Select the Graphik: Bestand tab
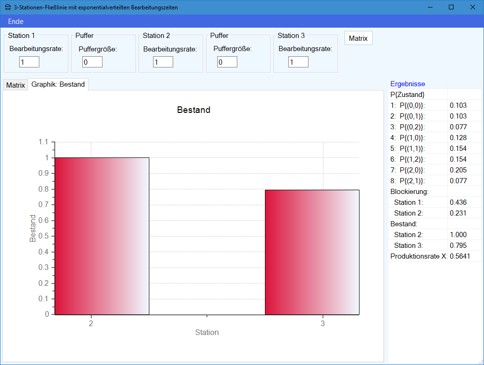The image size is (484, 365). (58, 84)
